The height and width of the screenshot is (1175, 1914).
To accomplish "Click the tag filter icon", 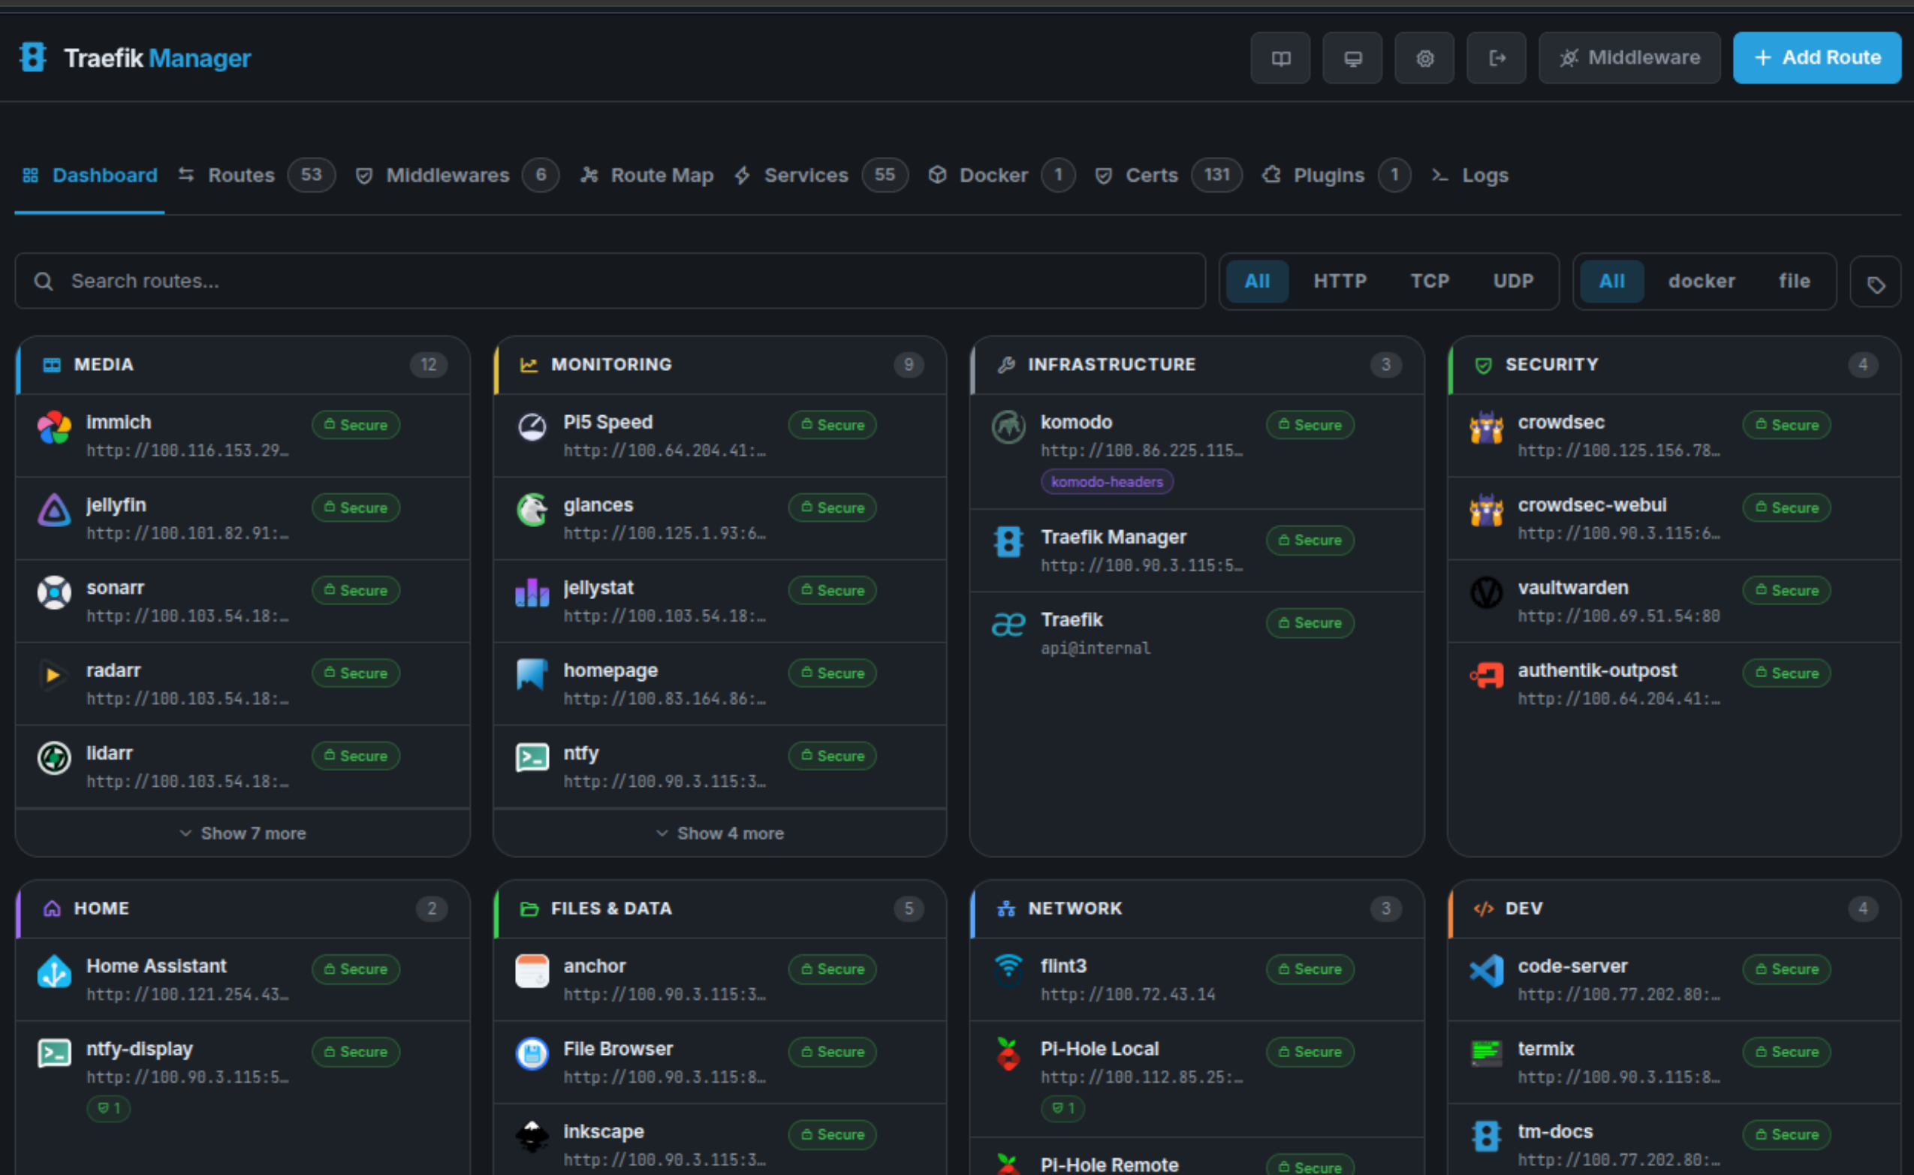I will click(x=1875, y=284).
